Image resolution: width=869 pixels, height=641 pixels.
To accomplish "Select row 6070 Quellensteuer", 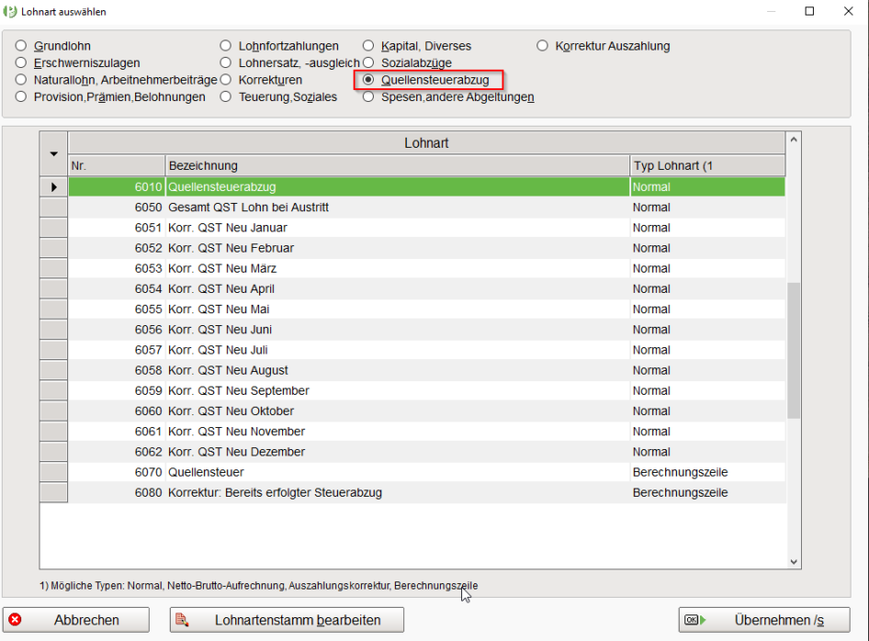I will coord(427,472).
